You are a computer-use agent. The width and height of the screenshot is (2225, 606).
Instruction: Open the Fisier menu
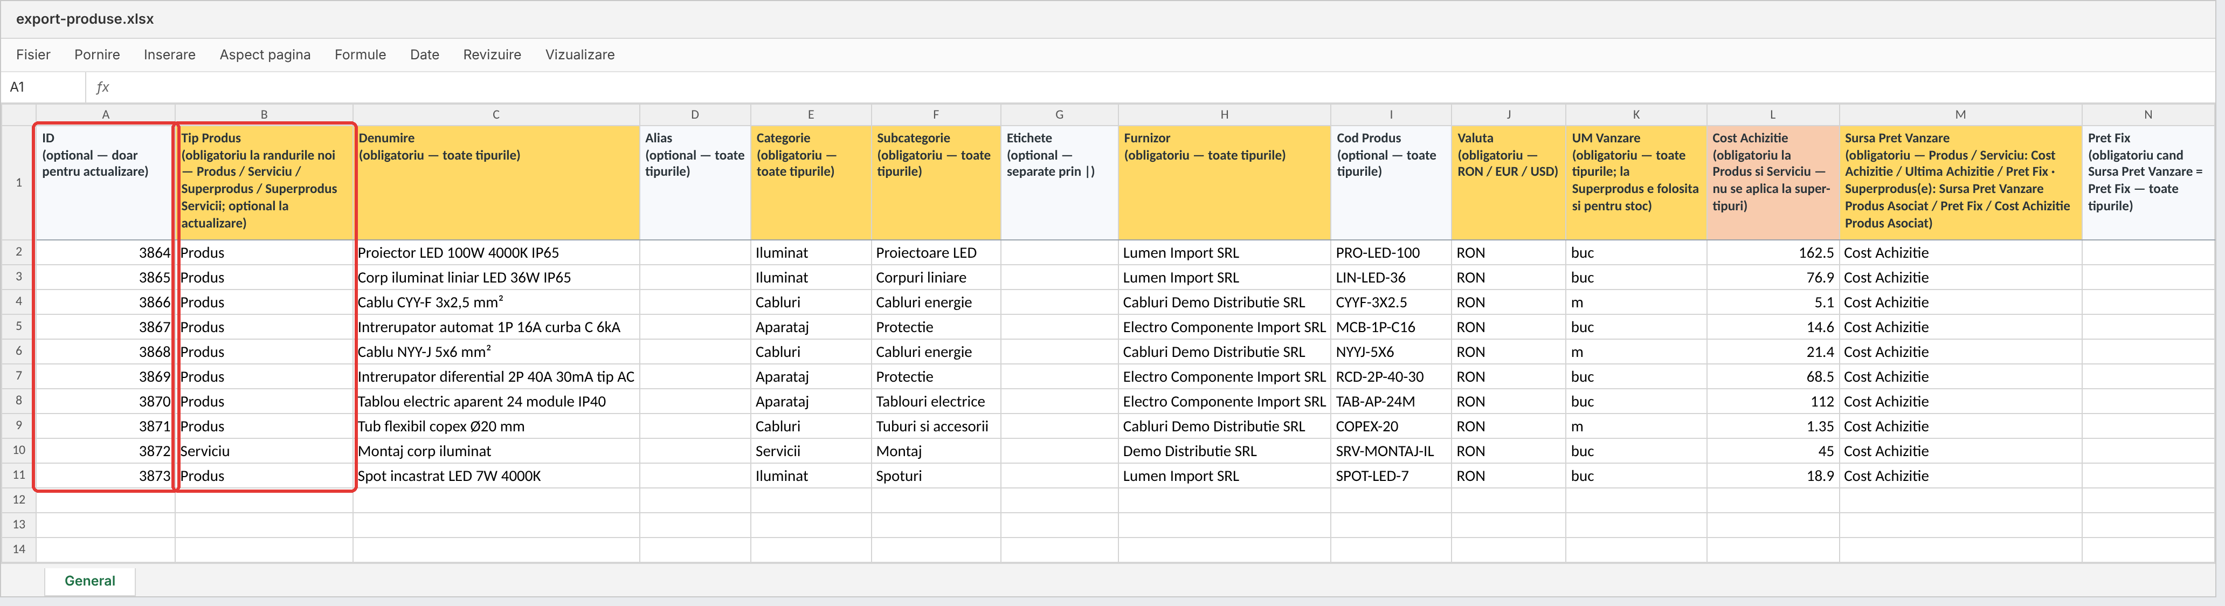click(33, 54)
